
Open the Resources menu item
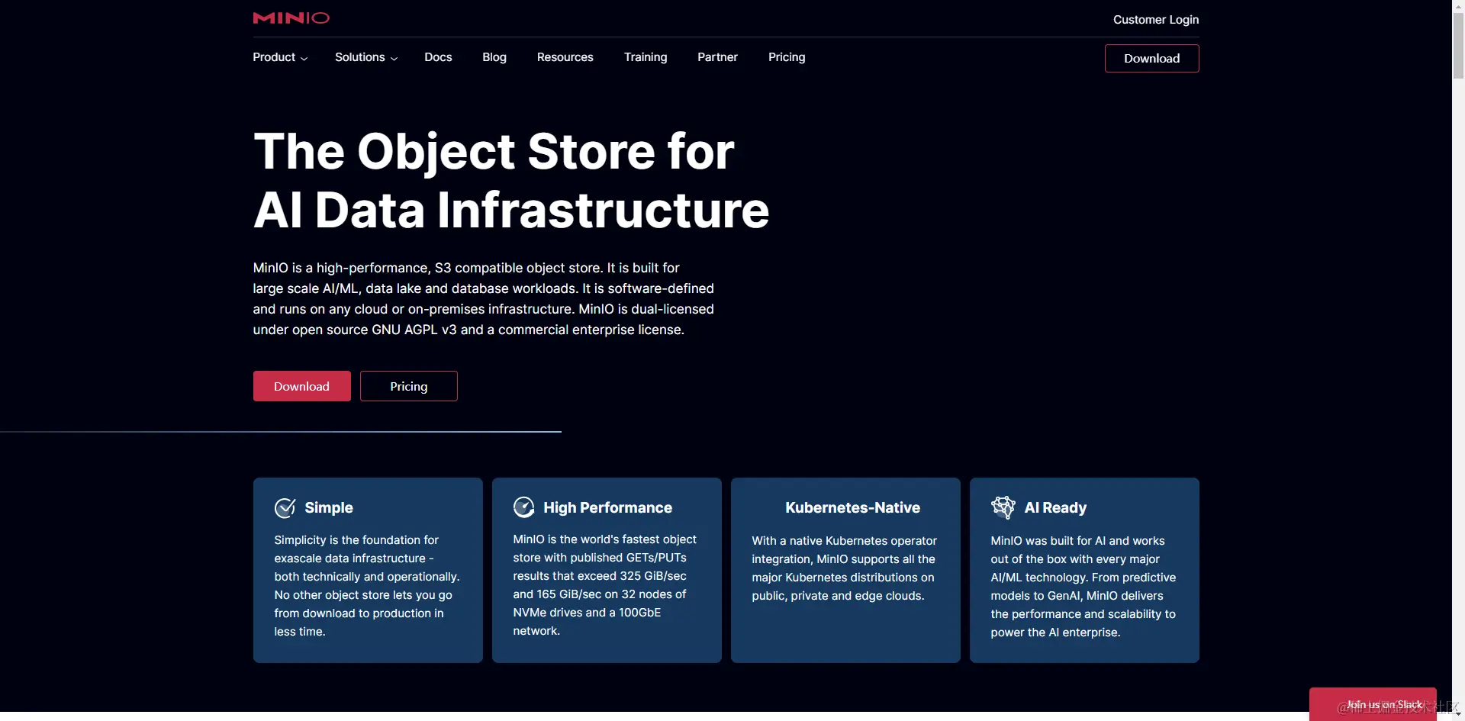565,57
